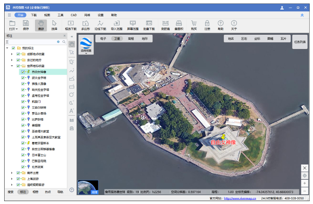Screen dimensions: 313x204
Task: Collapse the 世界地标收藏 folder
Action: pyautogui.click(x=12, y=66)
